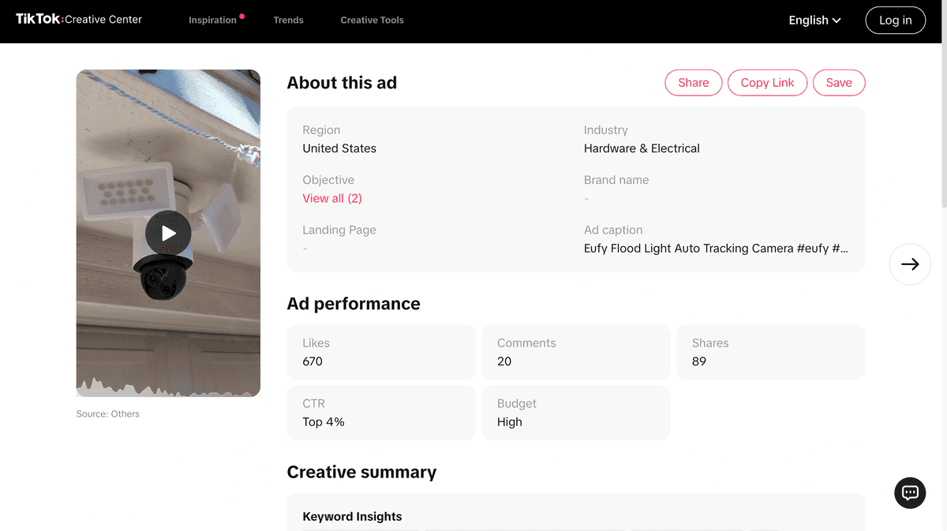The image size is (947, 531).
Task: Click the arrow icon inside the next-ad circle
Action: 910,264
